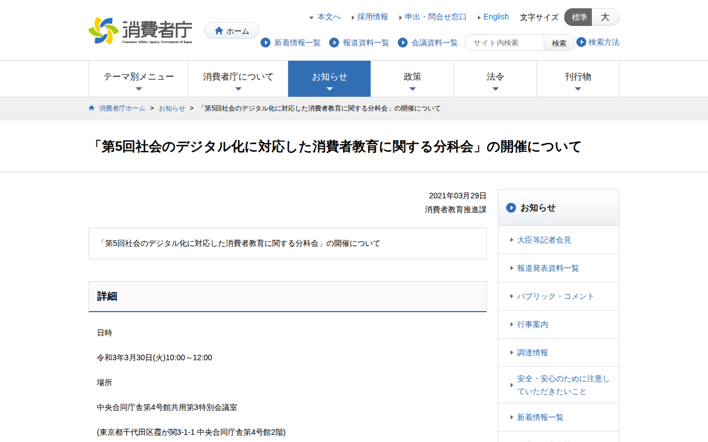Expand the テーマ別メニュー dropdown arrow
Image resolution: width=708 pixels, height=442 pixels.
click(x=139, y=89)
